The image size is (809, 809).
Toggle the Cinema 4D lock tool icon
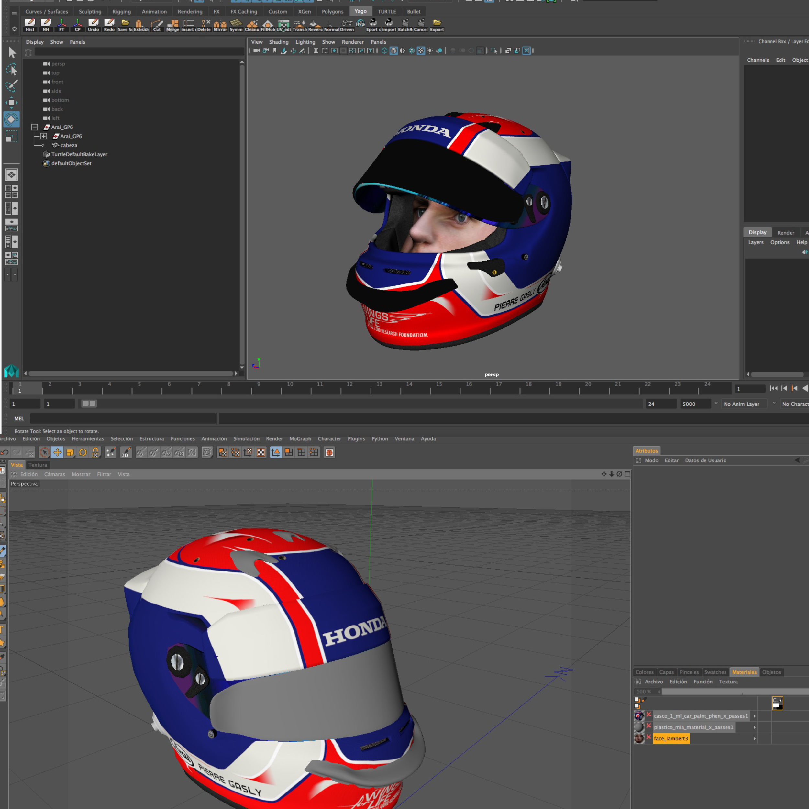click(x=96, y=452)
